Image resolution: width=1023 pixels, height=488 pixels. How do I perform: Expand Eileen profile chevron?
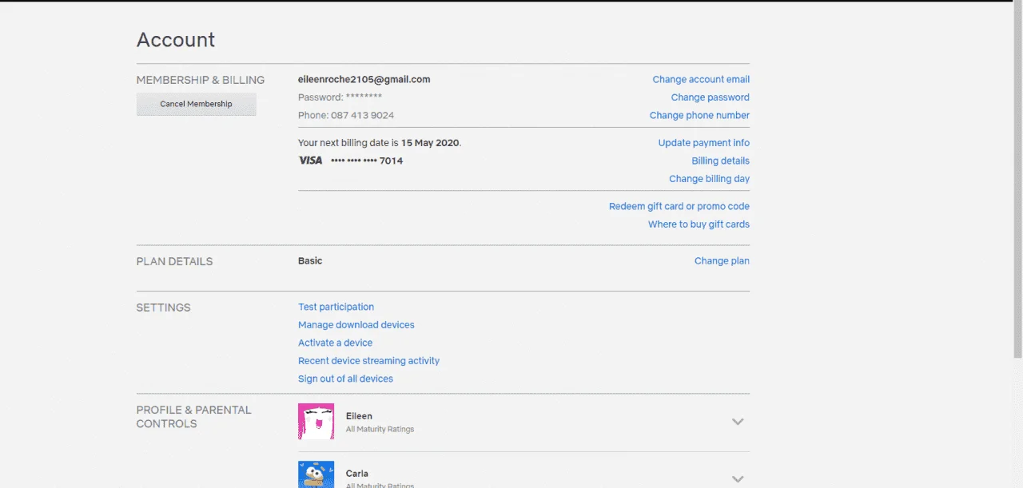click(738, 422)
